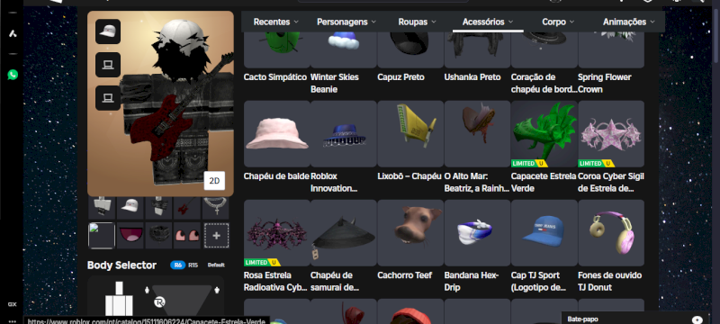Click the chat bubble icon beside Bate-papo
720x324 pixels.
[697, 319]
